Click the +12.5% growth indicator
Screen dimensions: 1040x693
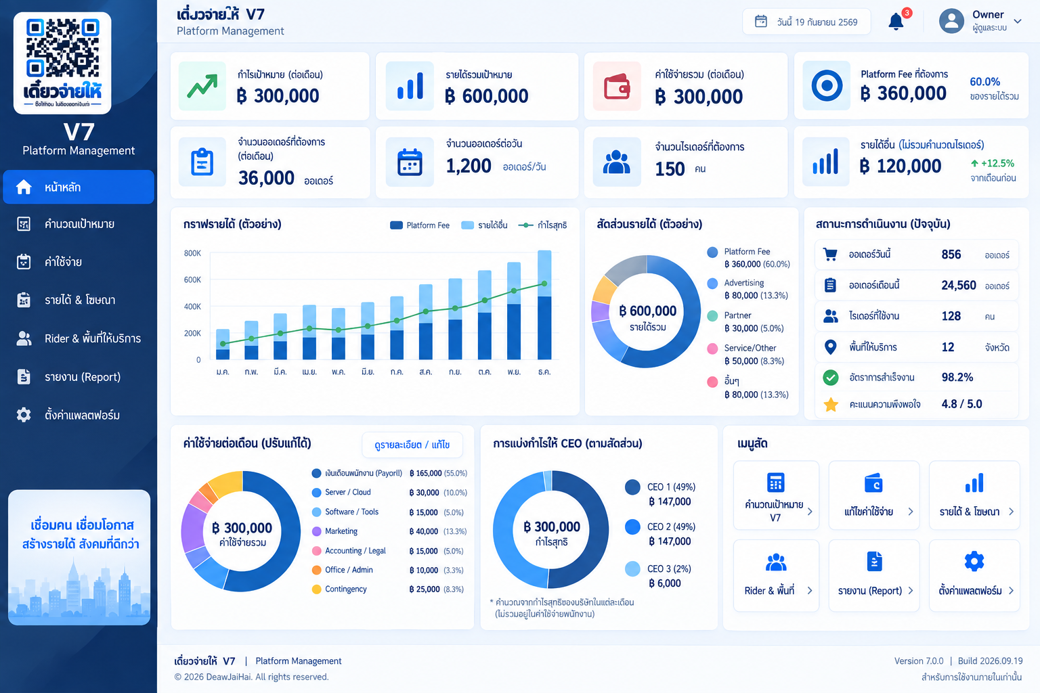[x=993, y=163]
